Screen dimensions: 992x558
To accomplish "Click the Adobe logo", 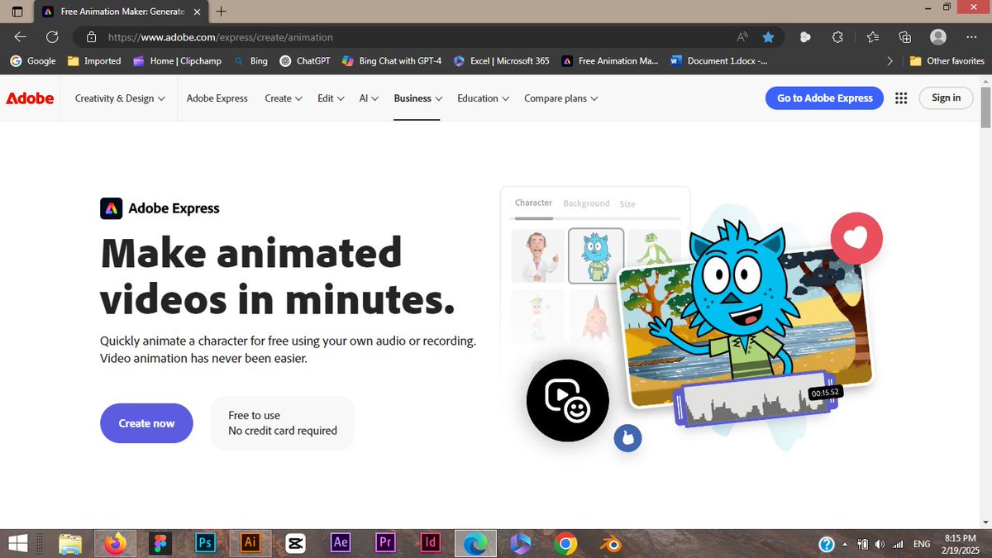I will pyautogui.click(x=30, y=98).
